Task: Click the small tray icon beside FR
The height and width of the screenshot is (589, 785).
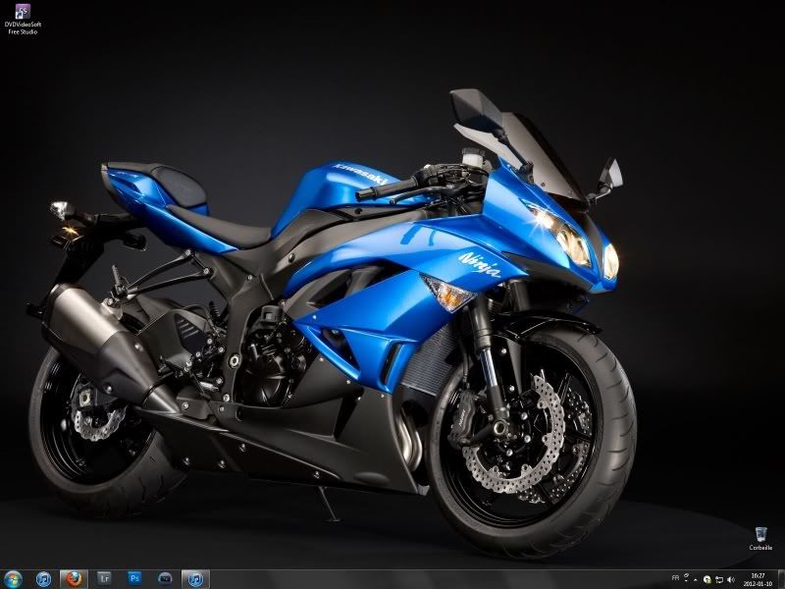Action: coord(685,579)
